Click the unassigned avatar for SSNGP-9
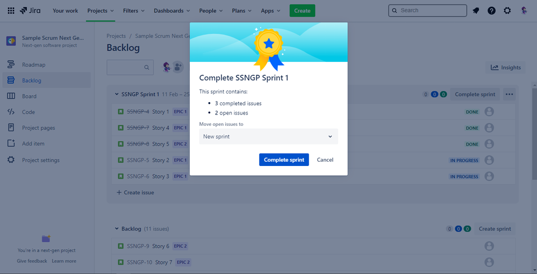Screen dimensions: 537x274 (x=489, y=246)
